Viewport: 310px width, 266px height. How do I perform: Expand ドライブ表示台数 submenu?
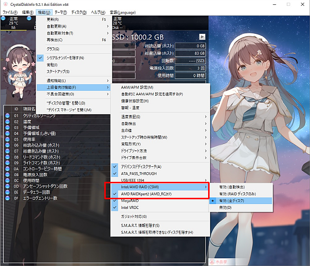click(160, 158)
